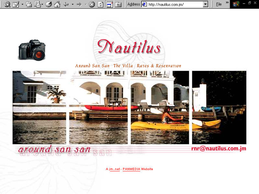Image resolution: width=259 pixels, height=194 pixels.
Task: Navigate forward with the Forward arrow icon
Action: pos(79,5)
